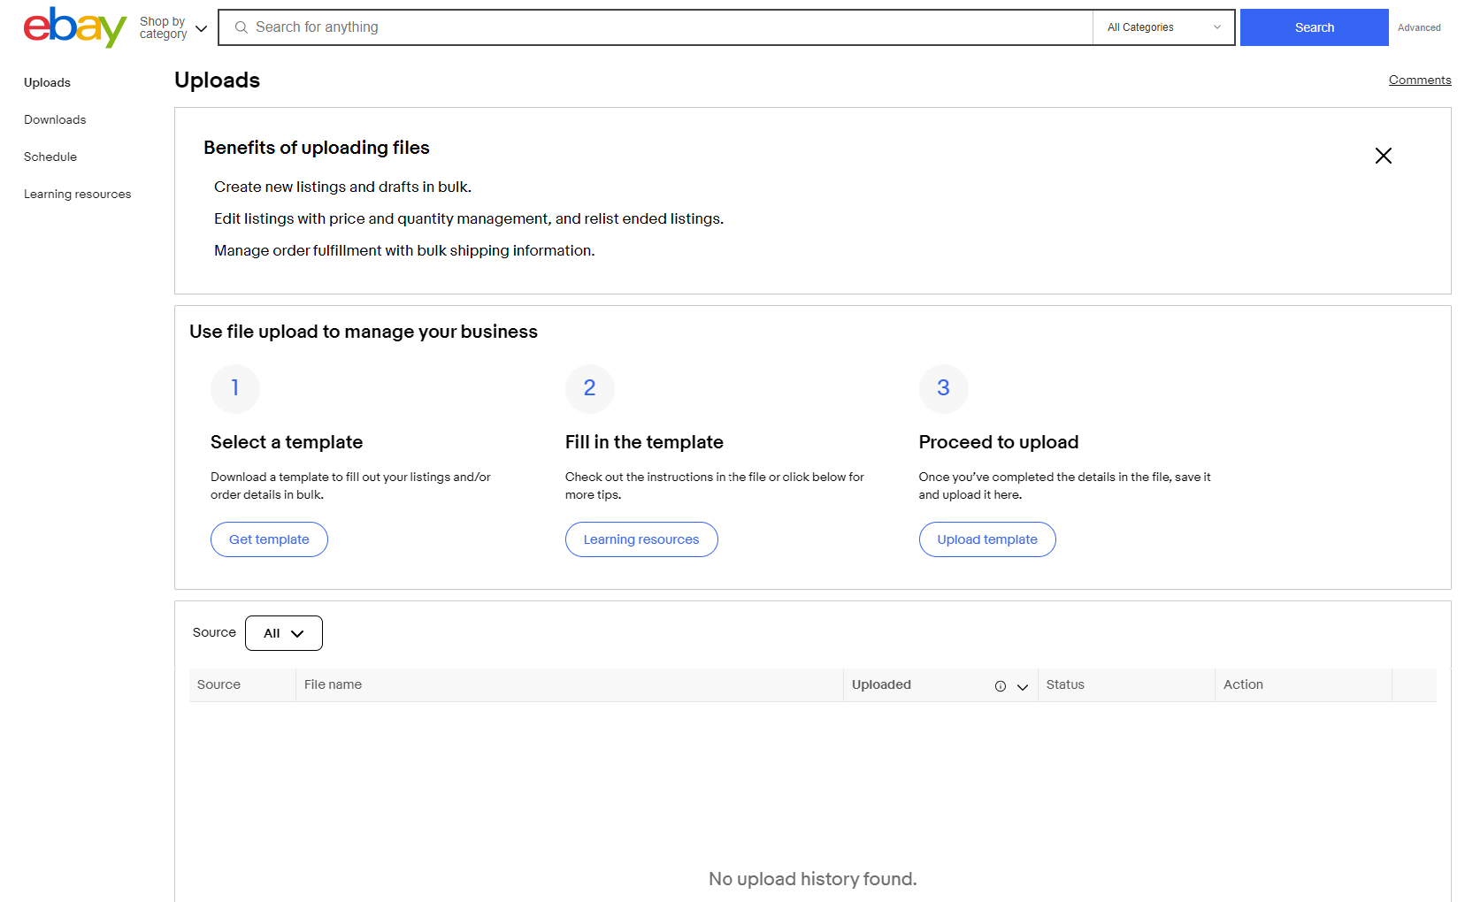
Task: Click the Uploaded column info icon
Action: pos(1000,686)
